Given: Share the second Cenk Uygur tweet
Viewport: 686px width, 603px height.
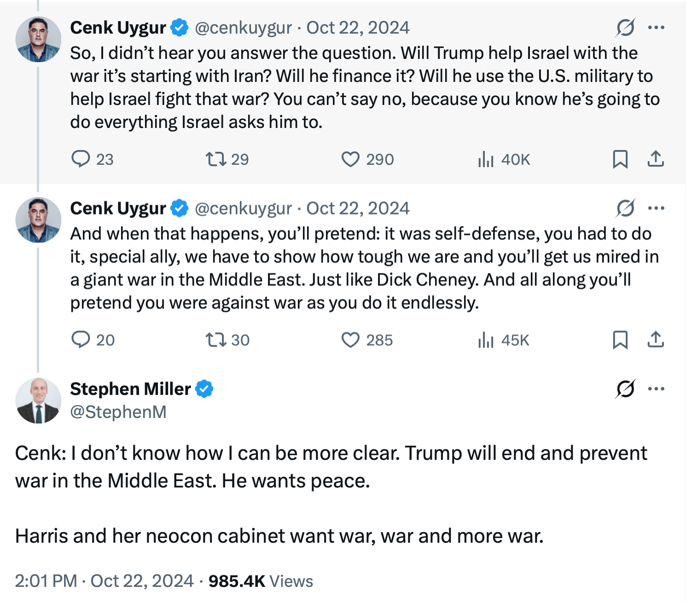Looking at the screenshot, I should pyautogui.click(x=656, y=340).
